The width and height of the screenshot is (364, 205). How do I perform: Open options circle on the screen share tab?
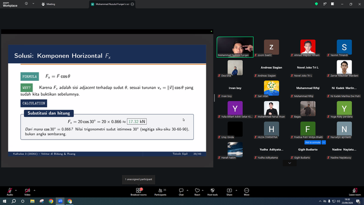(x=133, y=4)
